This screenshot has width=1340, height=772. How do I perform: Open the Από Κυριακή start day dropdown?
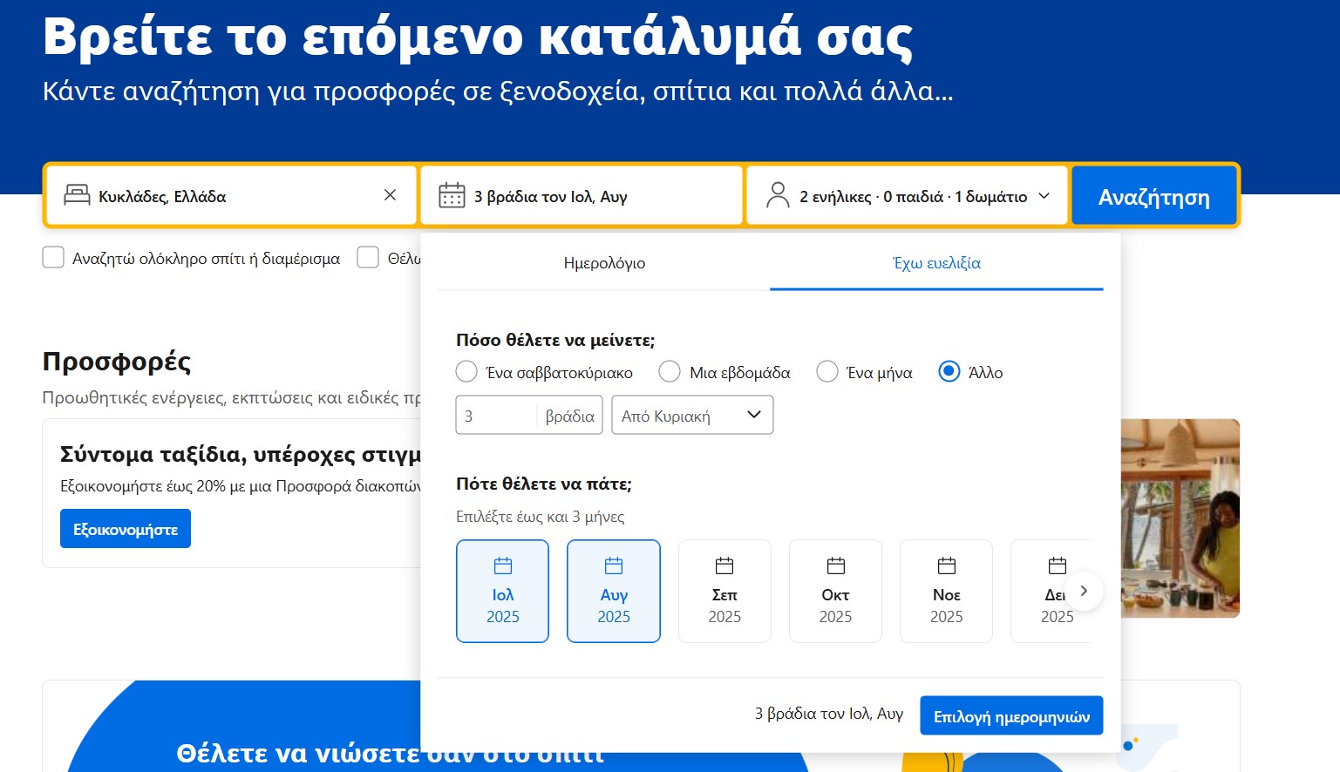(x=692, y=416)
